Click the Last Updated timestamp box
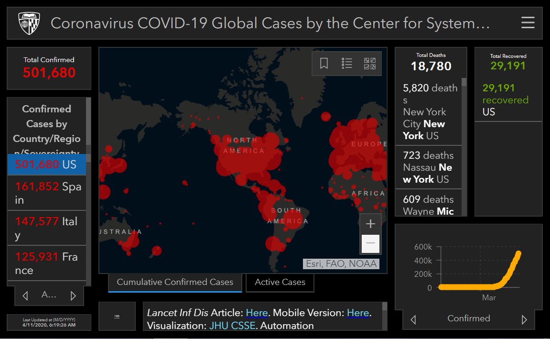 [49, 322]
